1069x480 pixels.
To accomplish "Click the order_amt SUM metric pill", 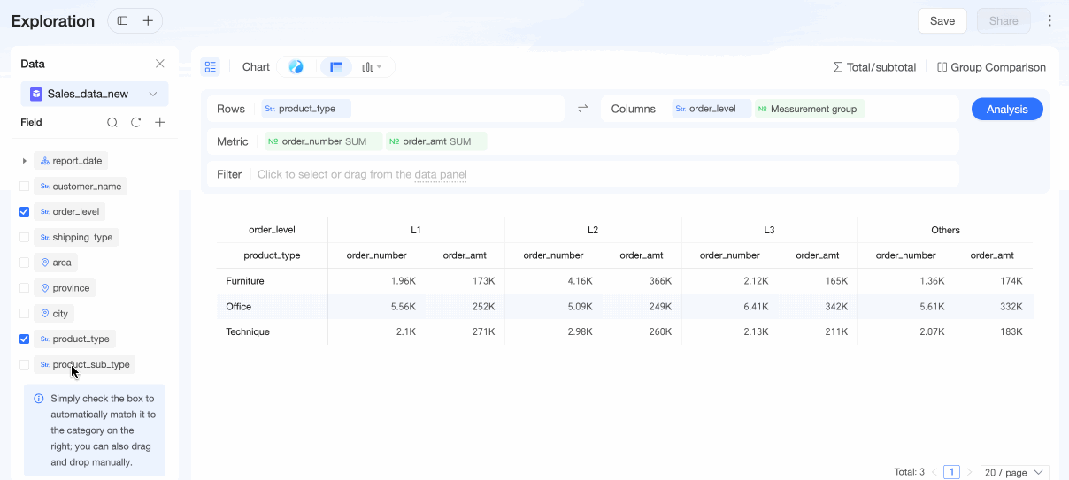I will (x=436, y=141).
